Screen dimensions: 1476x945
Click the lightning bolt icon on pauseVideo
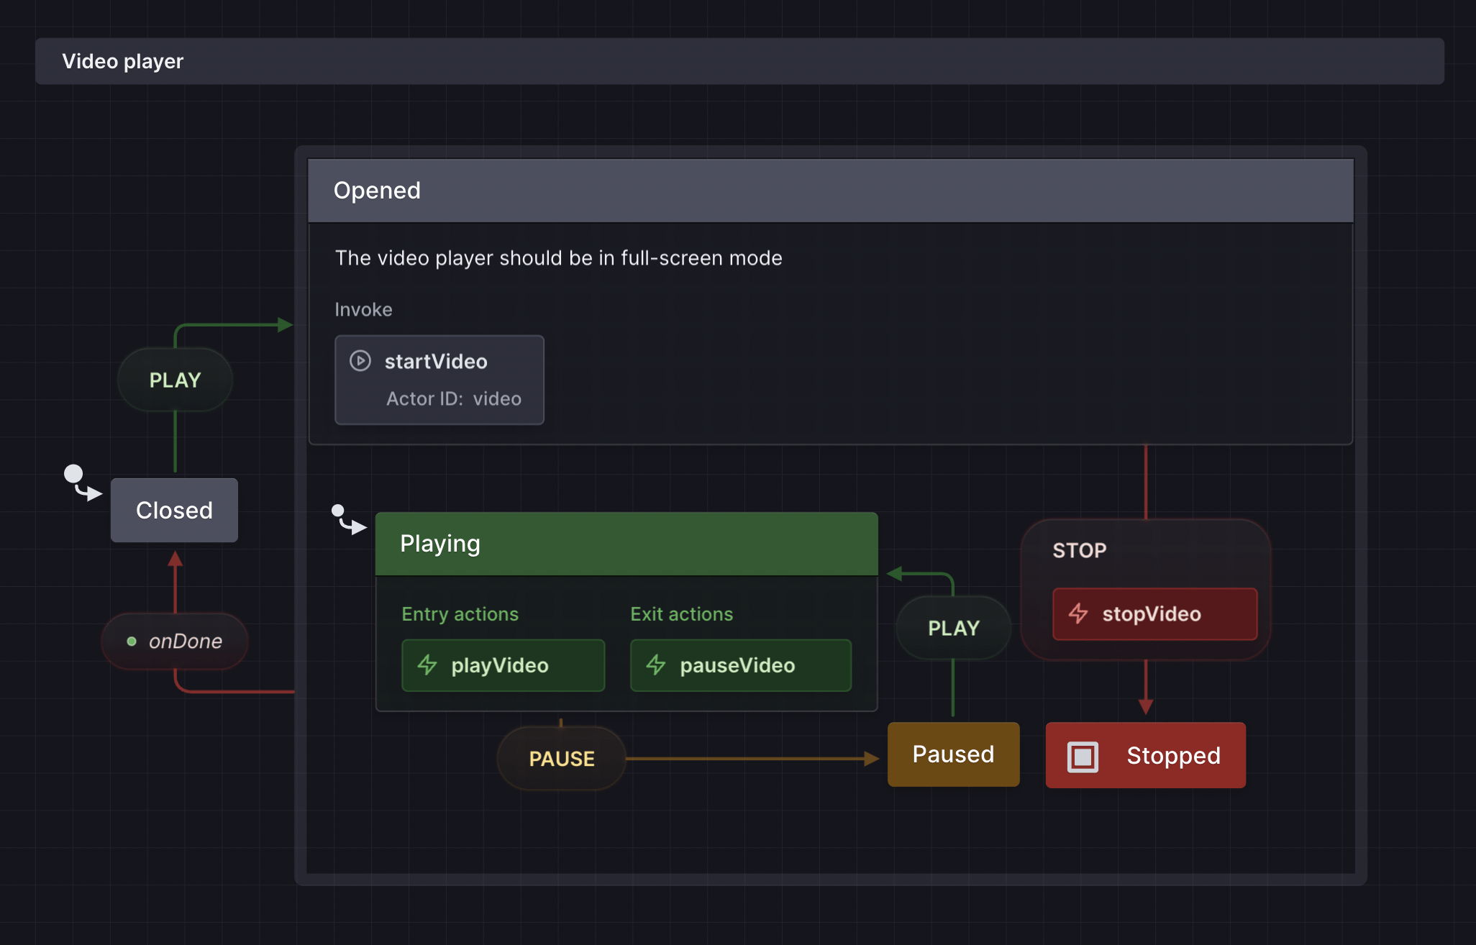(x=655, y=665)
